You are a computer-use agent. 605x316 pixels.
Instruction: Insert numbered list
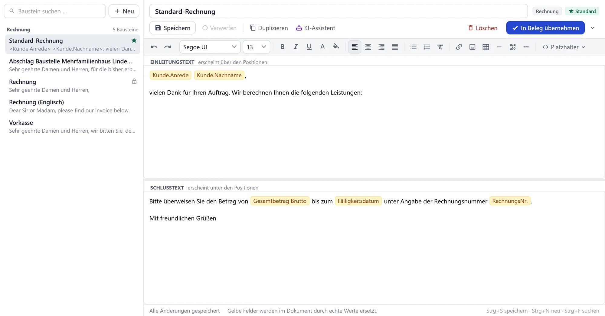(427, 47)
